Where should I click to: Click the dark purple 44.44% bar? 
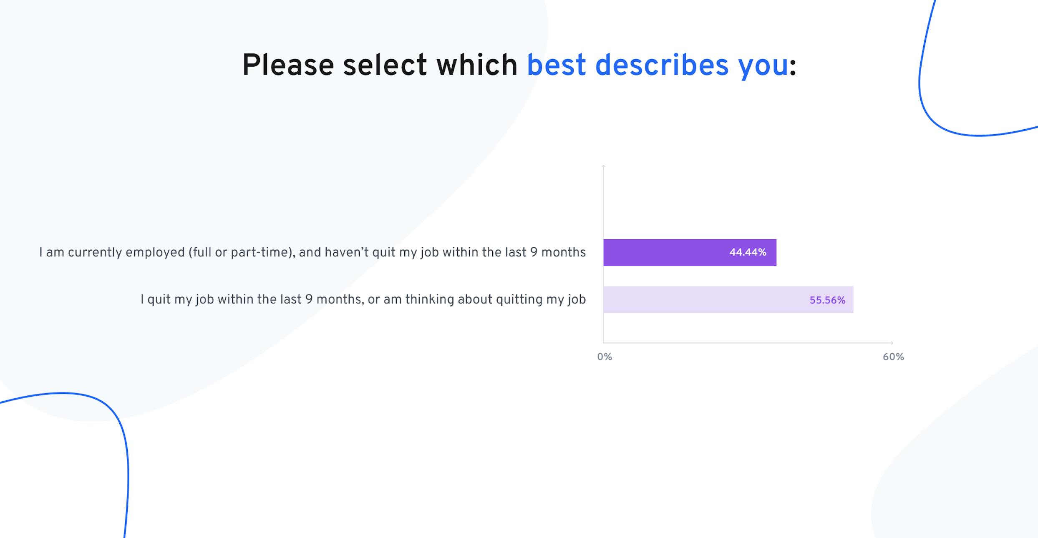(x=690, y=253)
